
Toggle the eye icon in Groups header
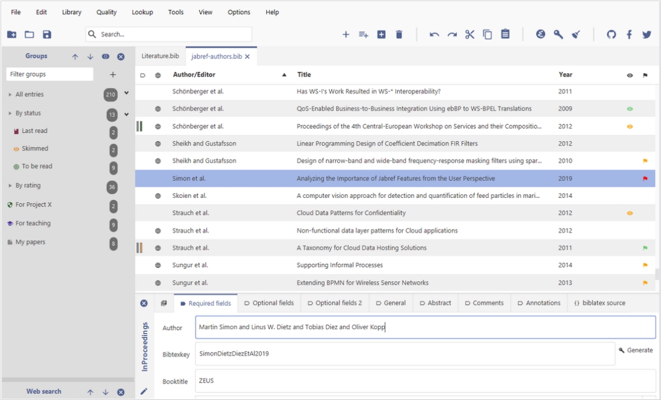(x=105, y=57)
